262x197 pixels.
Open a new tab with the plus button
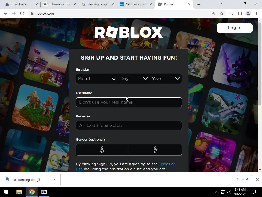199,5
